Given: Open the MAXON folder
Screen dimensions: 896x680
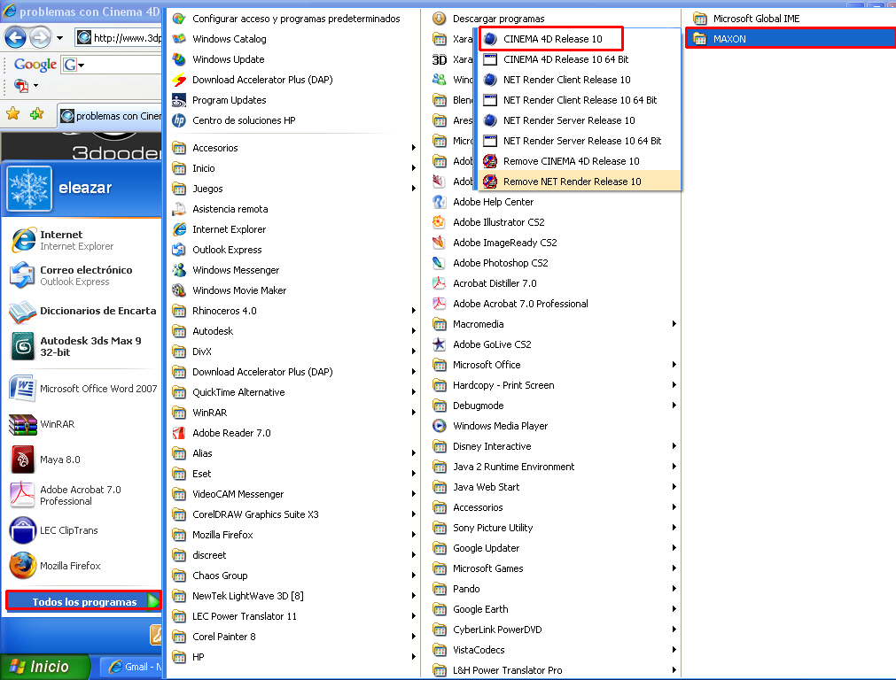Looking at the screenshot, I should [x=791, y=39].
